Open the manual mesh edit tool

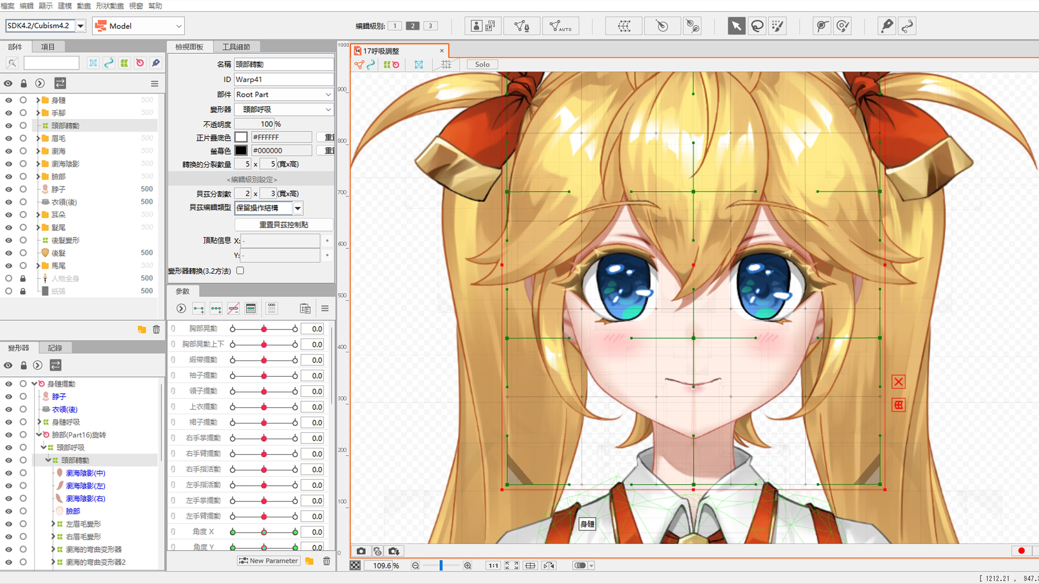tap(521, 26)
